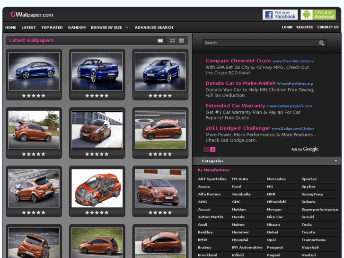The height and width of the screenshot is (258, 344).
Task: Open the Top Rated menu item
Action: point(52,27)
